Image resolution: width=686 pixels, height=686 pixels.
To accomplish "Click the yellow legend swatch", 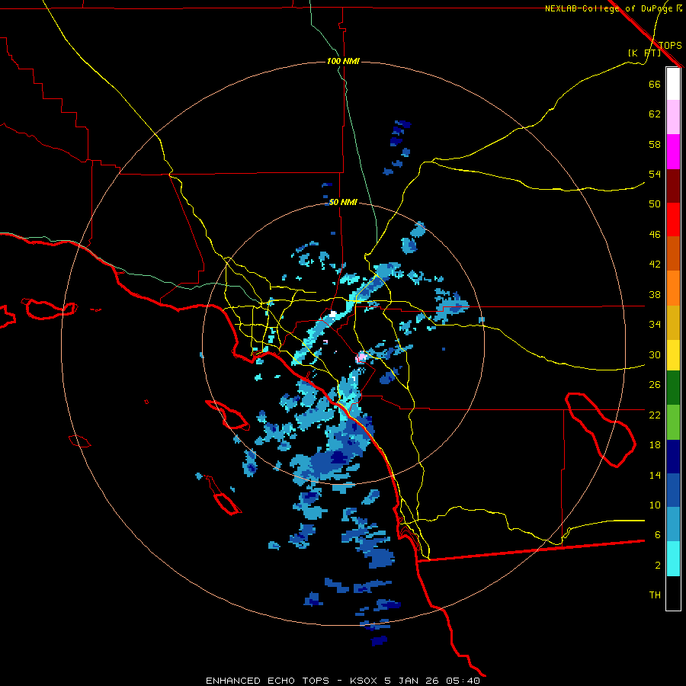I will point(673,354).
